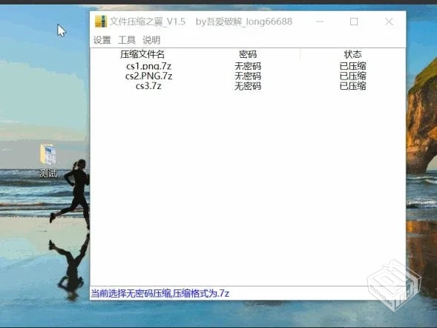Open the 设置 menu
Image resolution: width=437 pixels, height=328 pixels.
[102, 40]
